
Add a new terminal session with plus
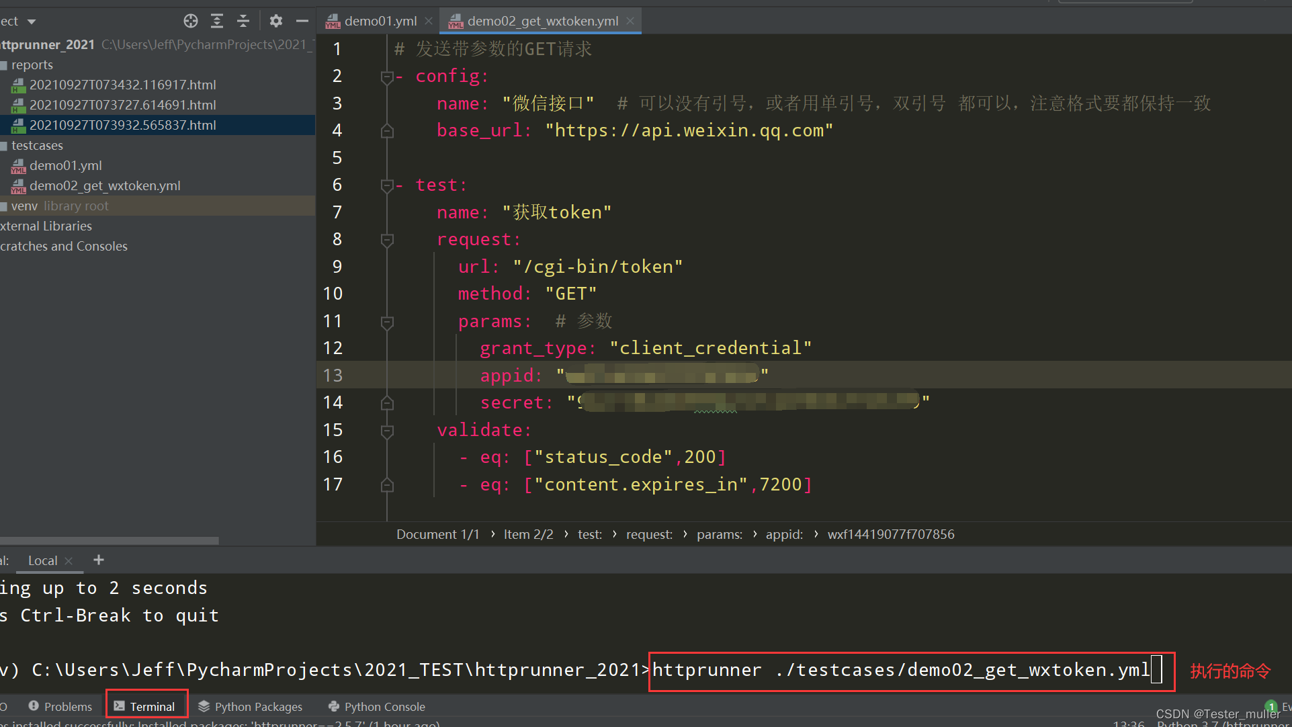[99, 560]
